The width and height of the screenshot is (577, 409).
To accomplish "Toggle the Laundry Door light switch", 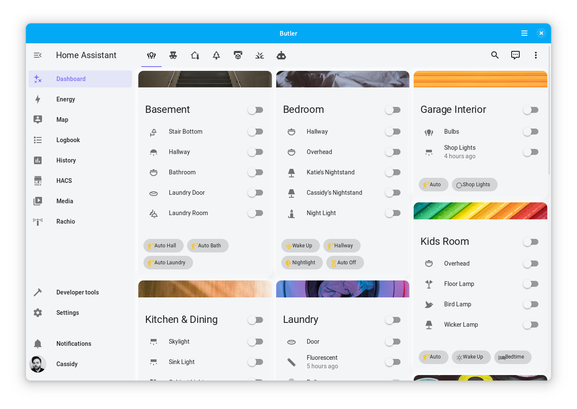I will 255,193.
